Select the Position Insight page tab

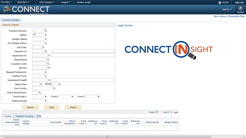click(11, 20)
